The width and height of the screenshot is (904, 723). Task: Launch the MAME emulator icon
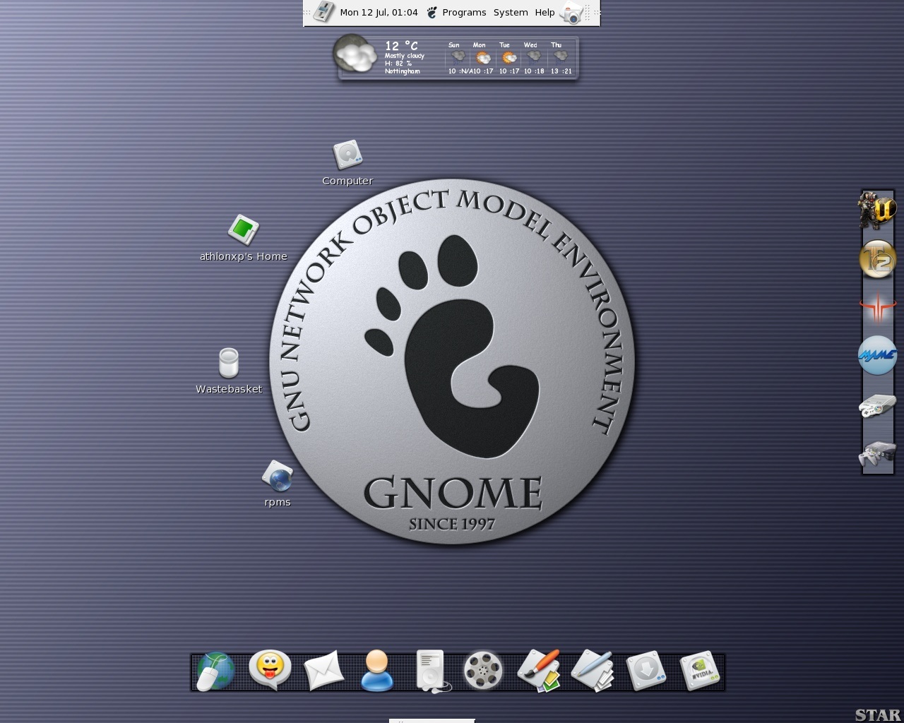point(878,357)
